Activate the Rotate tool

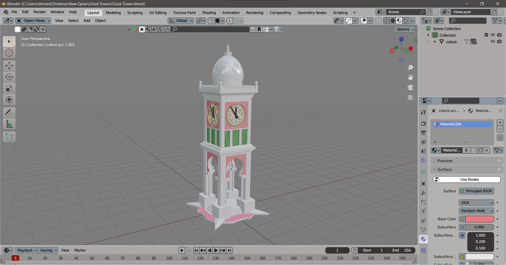(9, 77)
